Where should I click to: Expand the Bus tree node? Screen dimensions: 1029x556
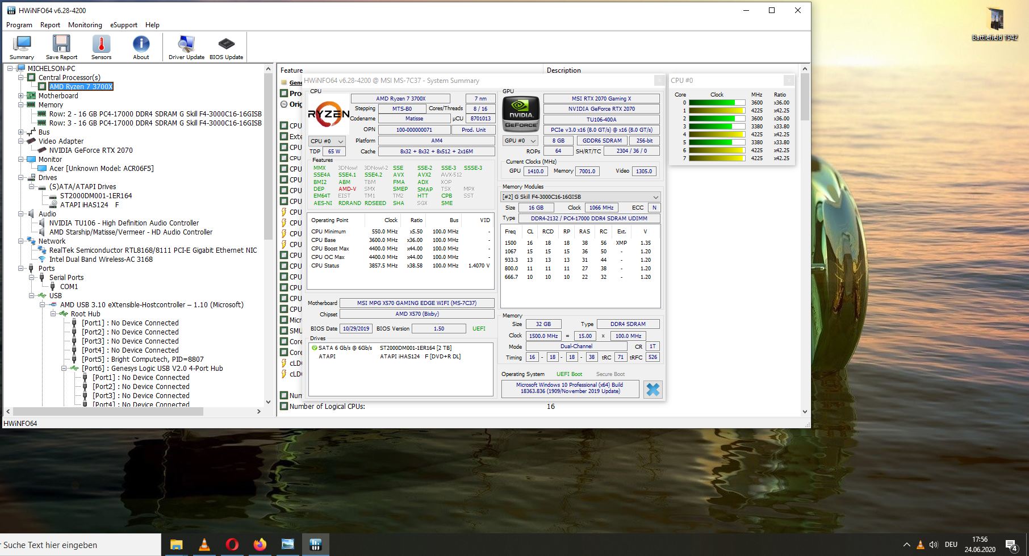pos(20,132)
